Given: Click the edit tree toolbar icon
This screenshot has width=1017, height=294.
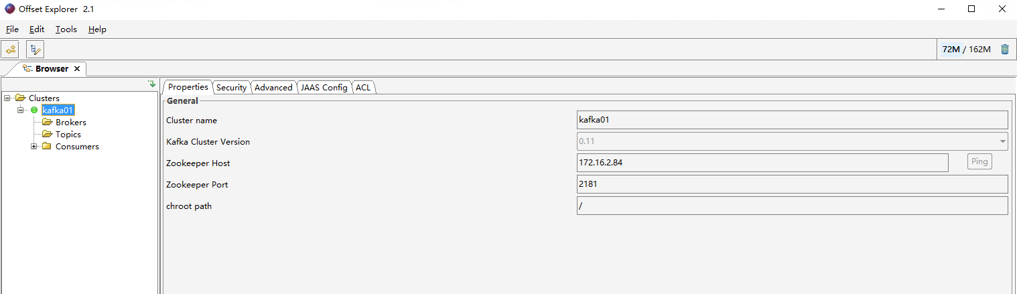Looking at the screenshot, I should point(35,49).
